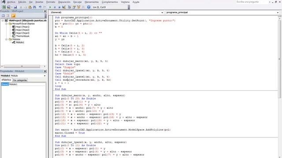Open the Ejecutar menu
Screen dimensions: 282x158
coord(78,2)
